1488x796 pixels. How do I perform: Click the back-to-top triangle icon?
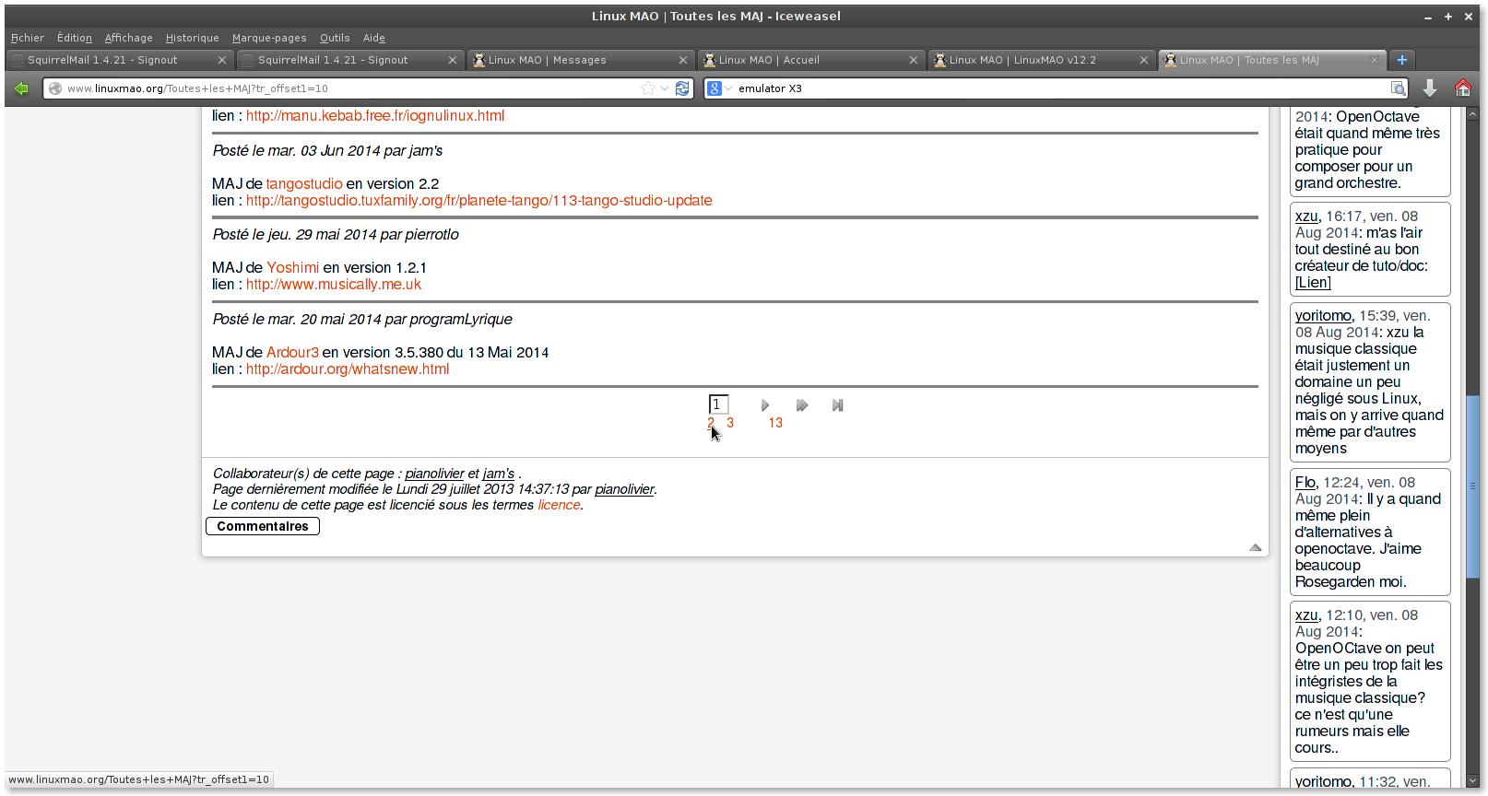[x=1255, y=547]
